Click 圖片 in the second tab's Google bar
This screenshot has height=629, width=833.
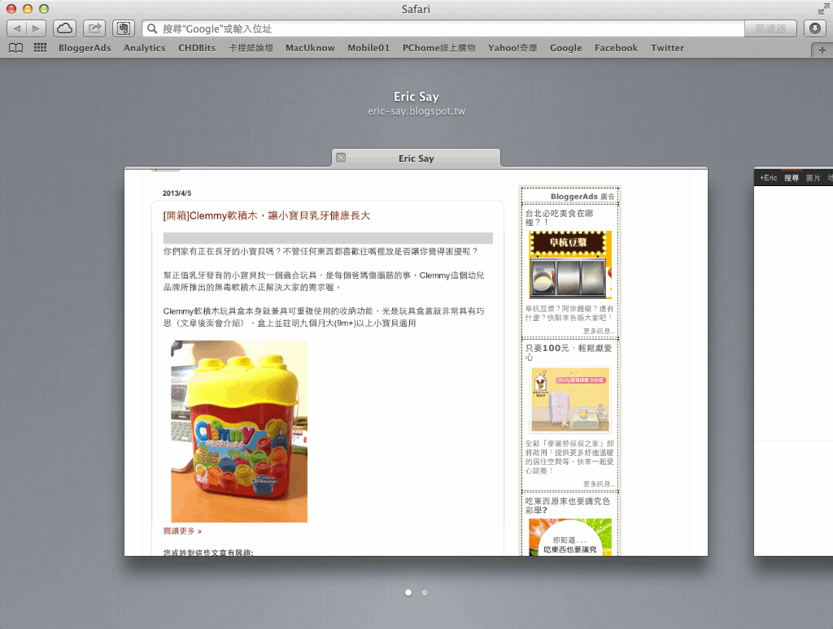(813, 178)
